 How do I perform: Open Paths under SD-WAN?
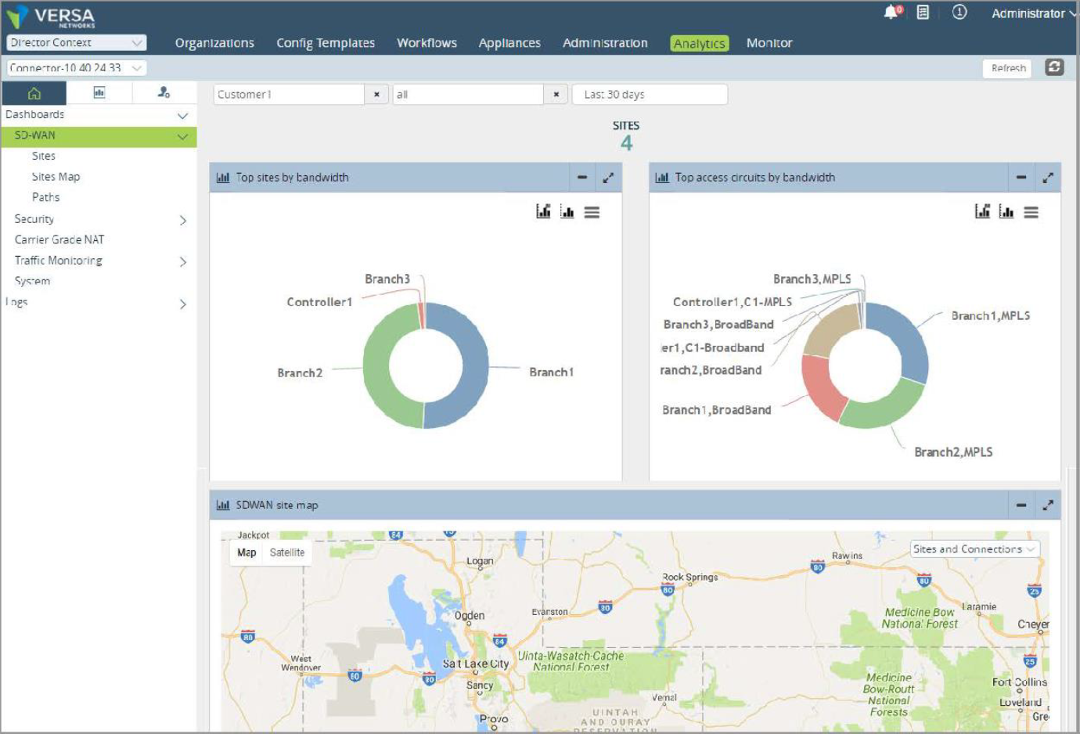click(46, 197)
